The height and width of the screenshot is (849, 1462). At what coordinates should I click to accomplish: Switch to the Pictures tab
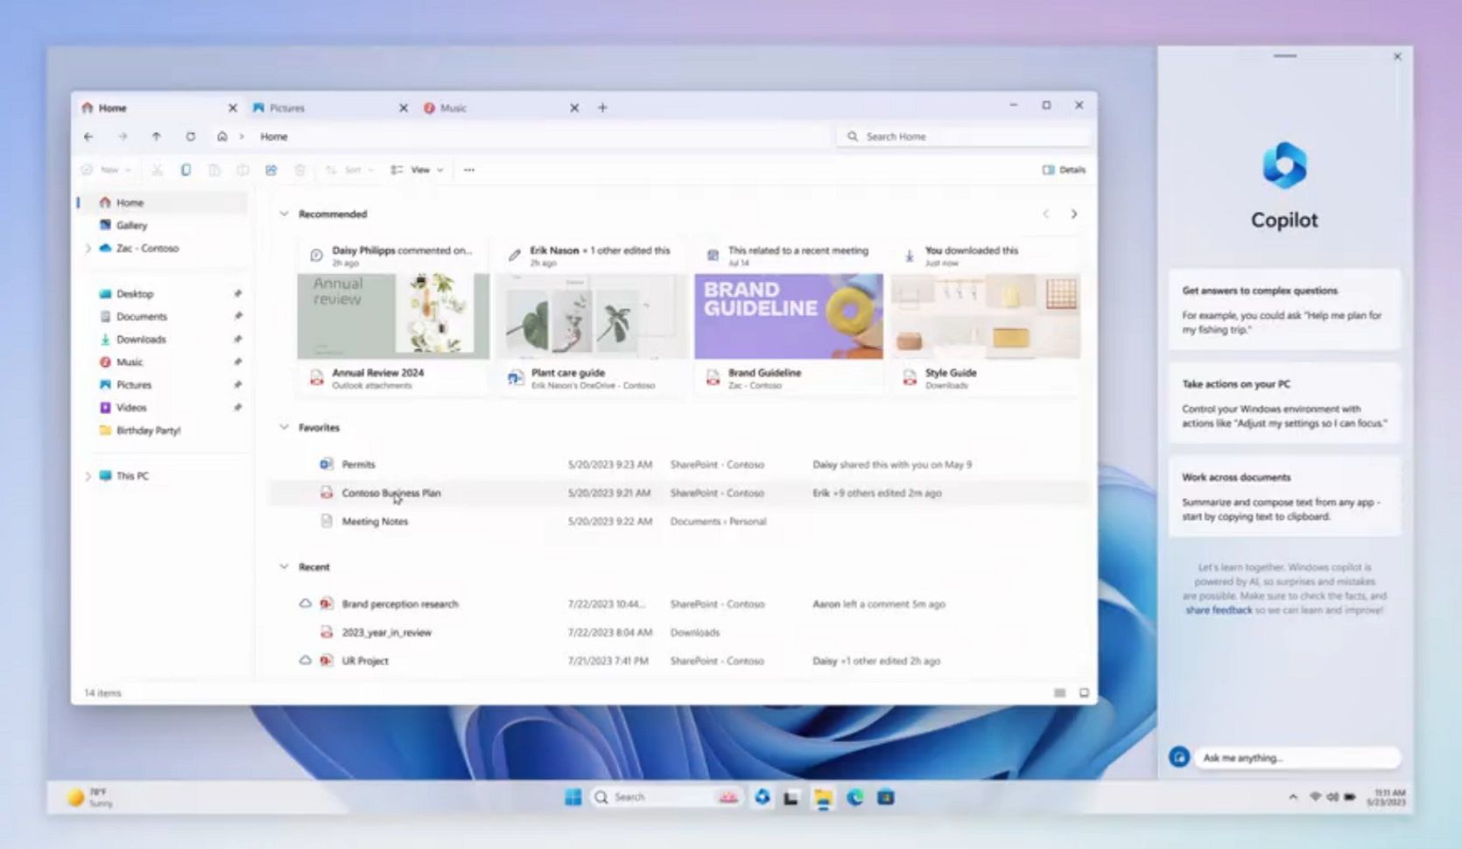click(x=289, y=107)
